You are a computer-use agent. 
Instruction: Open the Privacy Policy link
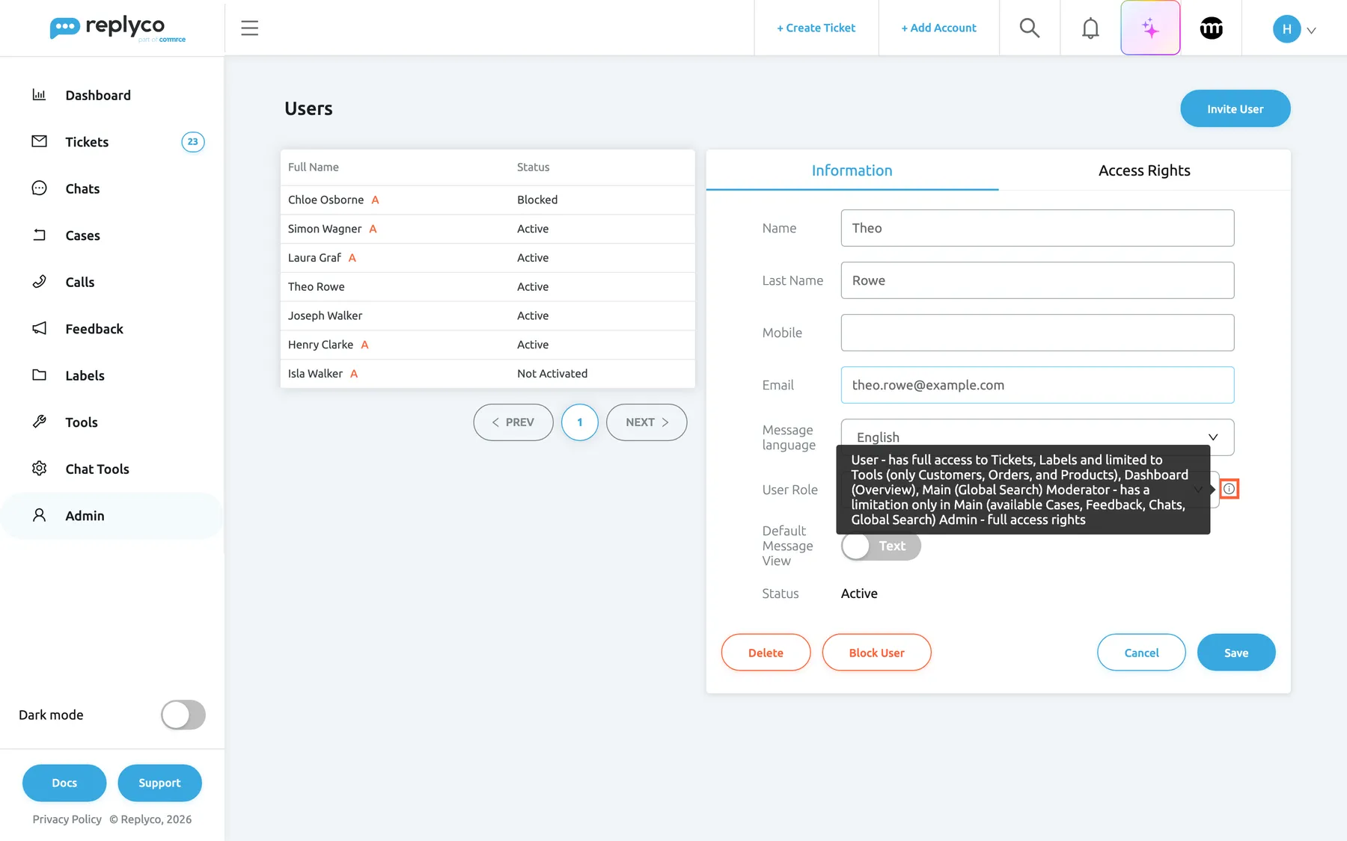[x=67, y=819]
